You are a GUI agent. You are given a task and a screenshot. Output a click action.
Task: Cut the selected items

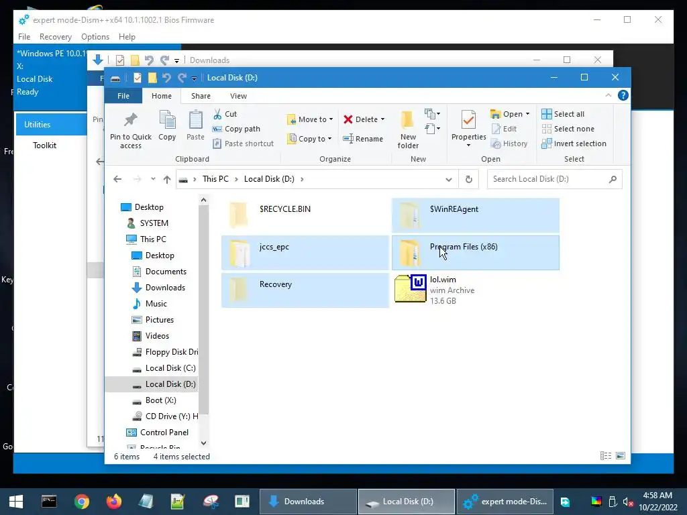tap(225, 114)
